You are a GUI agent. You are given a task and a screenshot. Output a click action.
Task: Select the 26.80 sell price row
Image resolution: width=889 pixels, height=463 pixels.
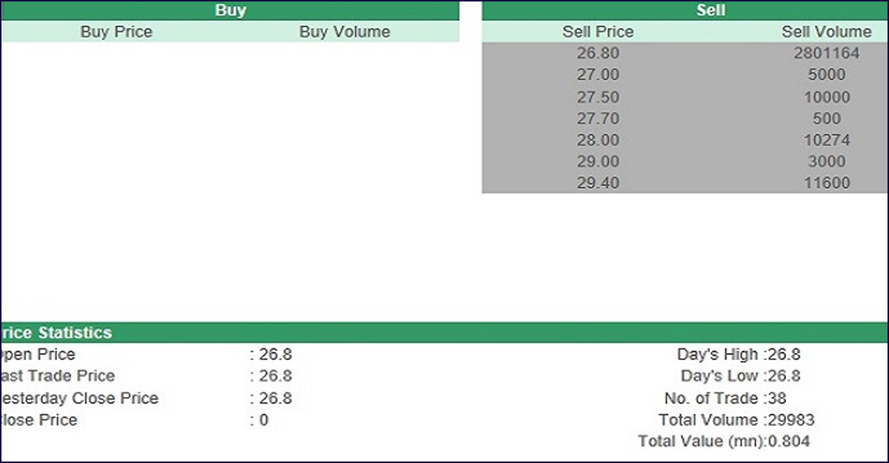[598, 53]
